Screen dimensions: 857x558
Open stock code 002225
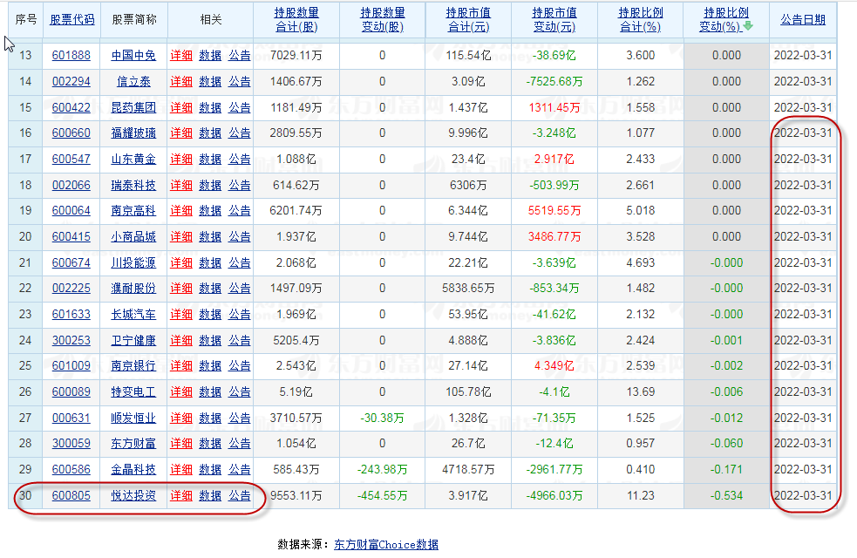71,289
